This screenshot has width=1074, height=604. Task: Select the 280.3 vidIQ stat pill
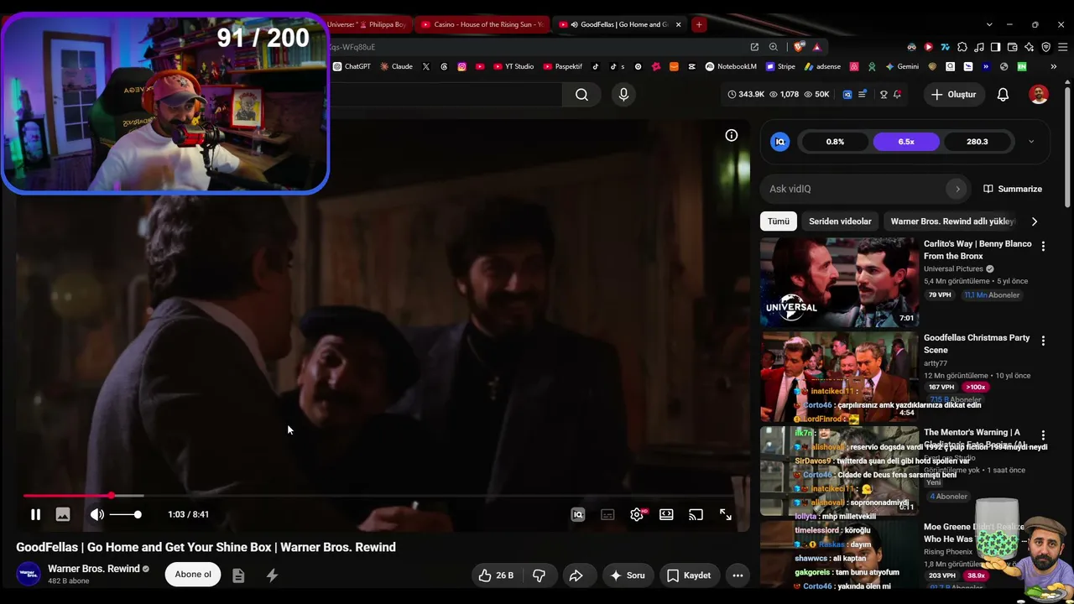click(978, 142)
